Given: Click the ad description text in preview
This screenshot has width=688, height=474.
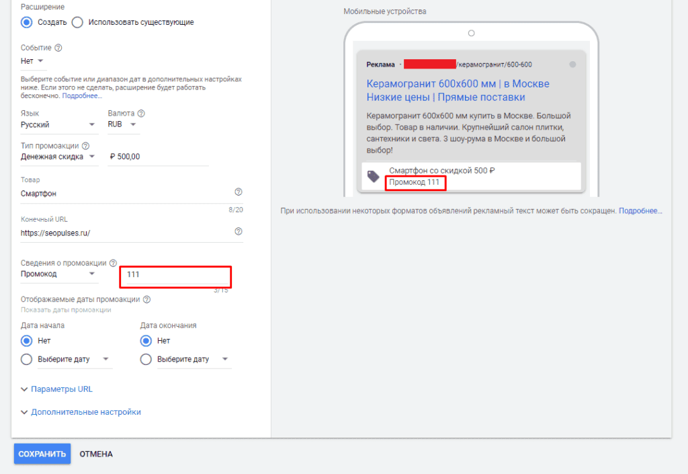Looking at the screenshot, I should [468, 133].
